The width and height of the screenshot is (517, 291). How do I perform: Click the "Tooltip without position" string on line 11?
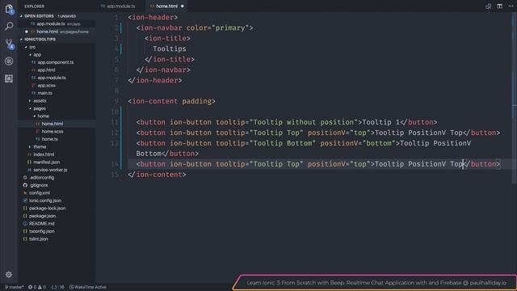[305, 122]
